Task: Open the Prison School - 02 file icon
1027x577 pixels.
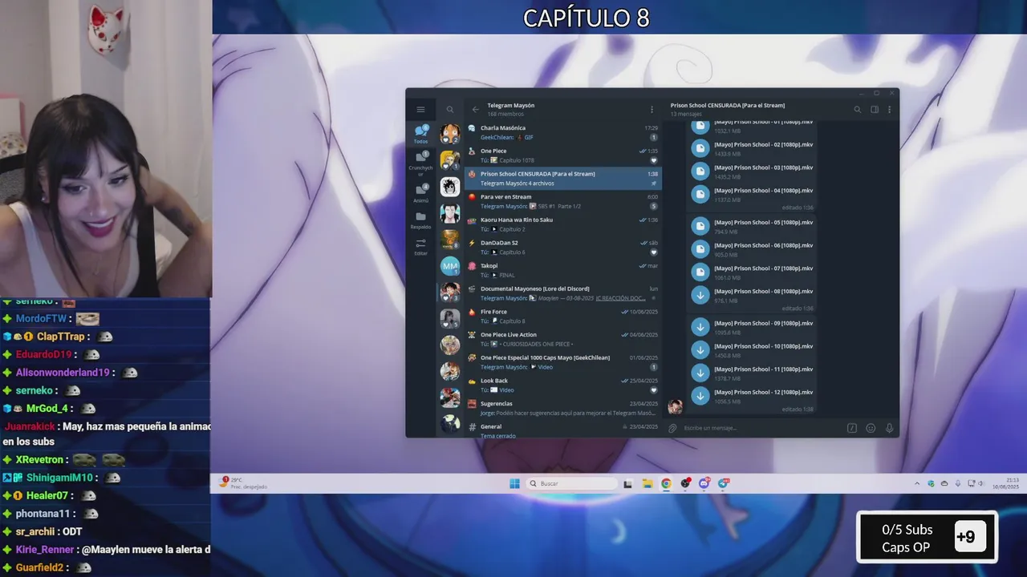Action: click(x=700, y=148)
